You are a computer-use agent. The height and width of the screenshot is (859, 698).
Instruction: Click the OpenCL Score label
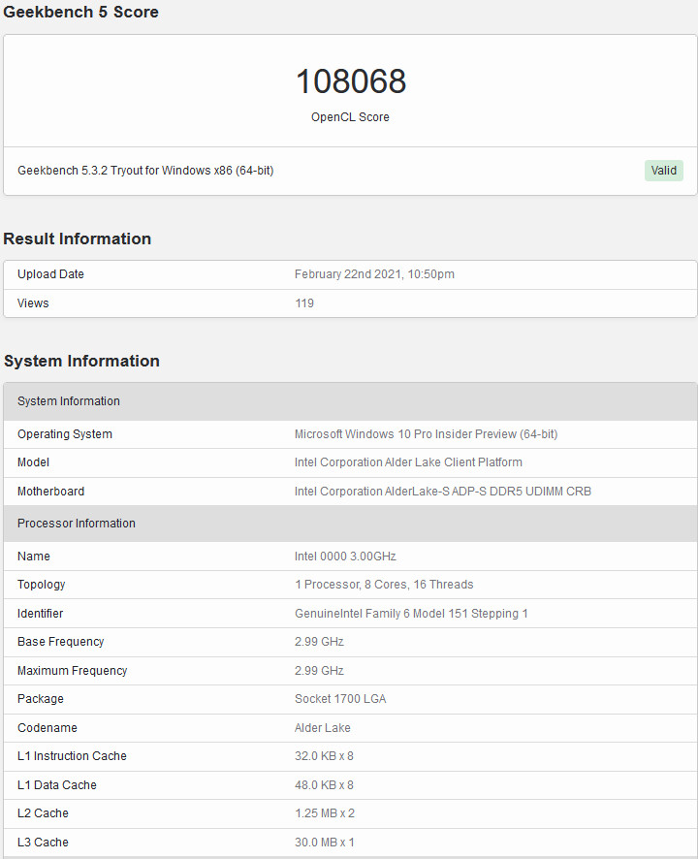coord(350,117)
